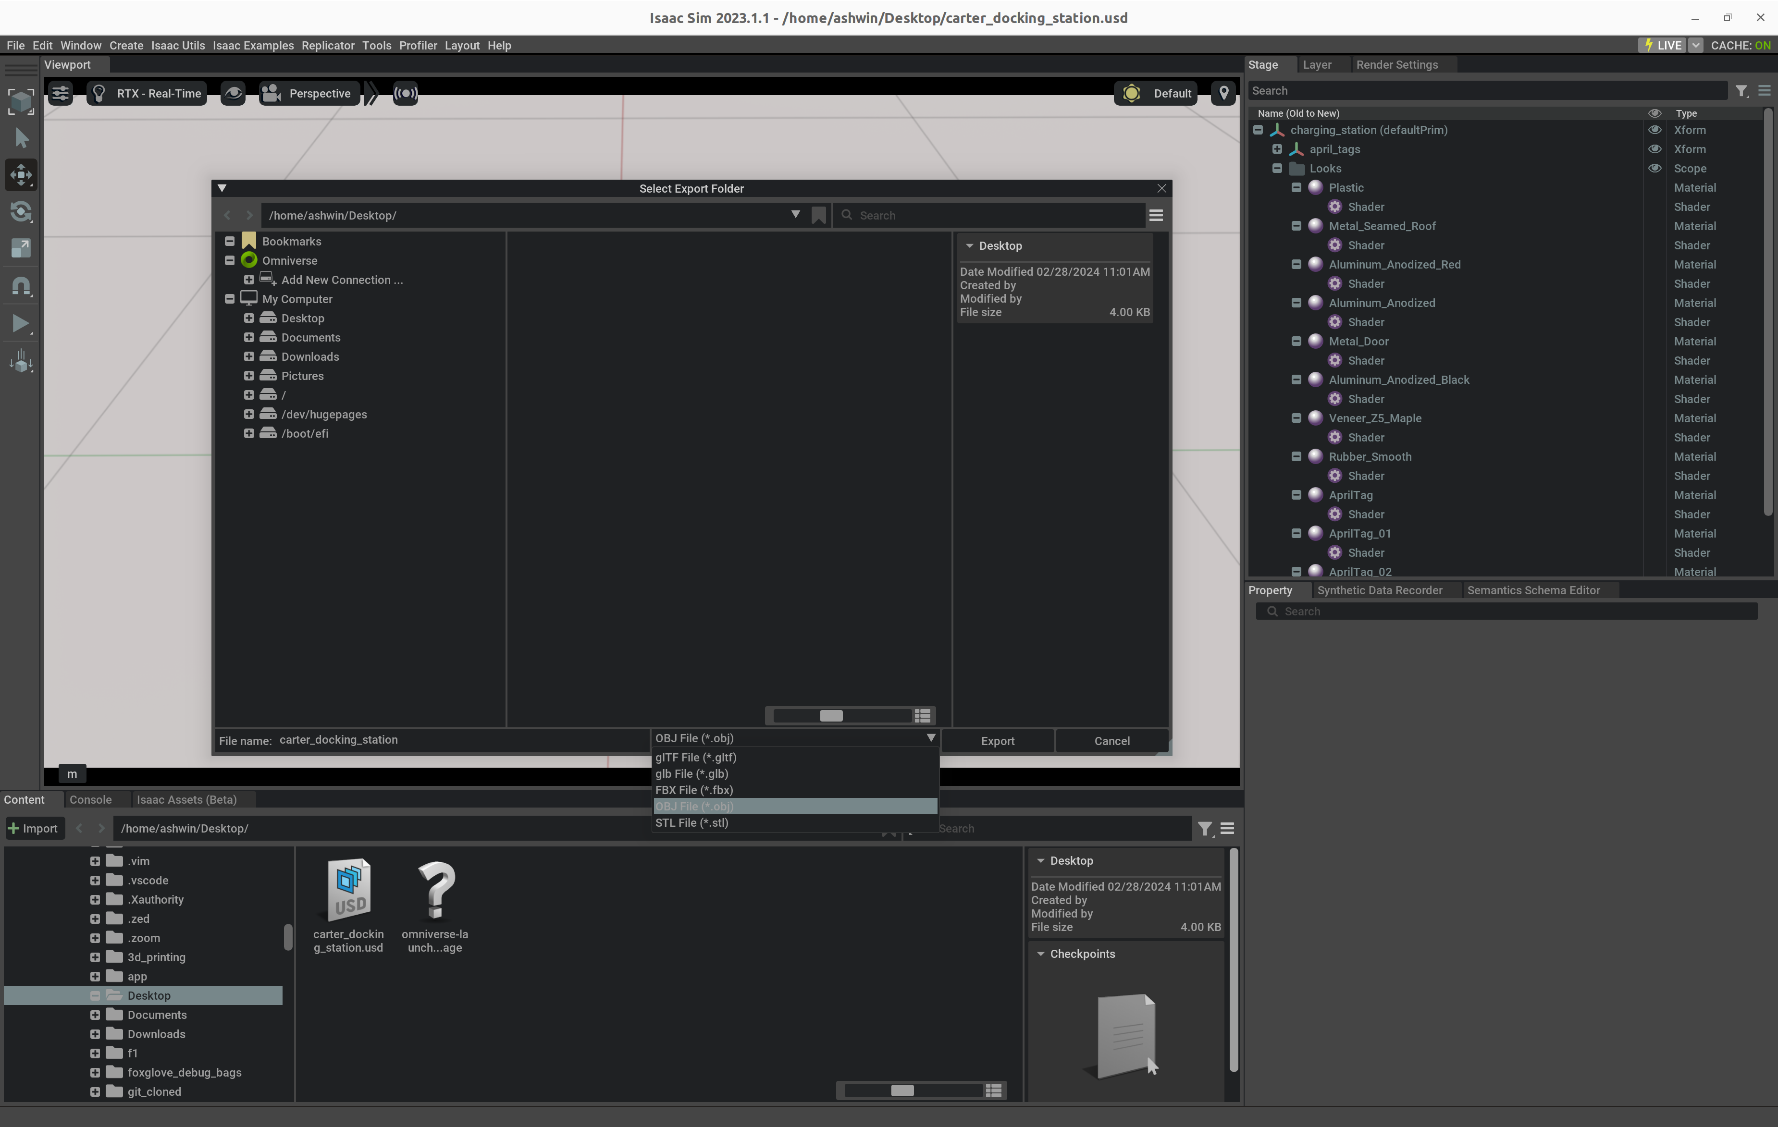Select the Rotate tool in the left toolbar

point(21,212)
